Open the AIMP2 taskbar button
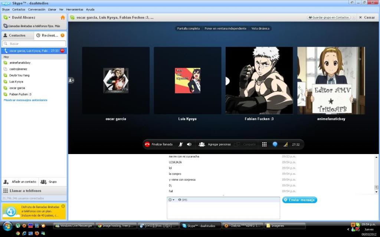 pyautogui.click(x=242, y=226)
